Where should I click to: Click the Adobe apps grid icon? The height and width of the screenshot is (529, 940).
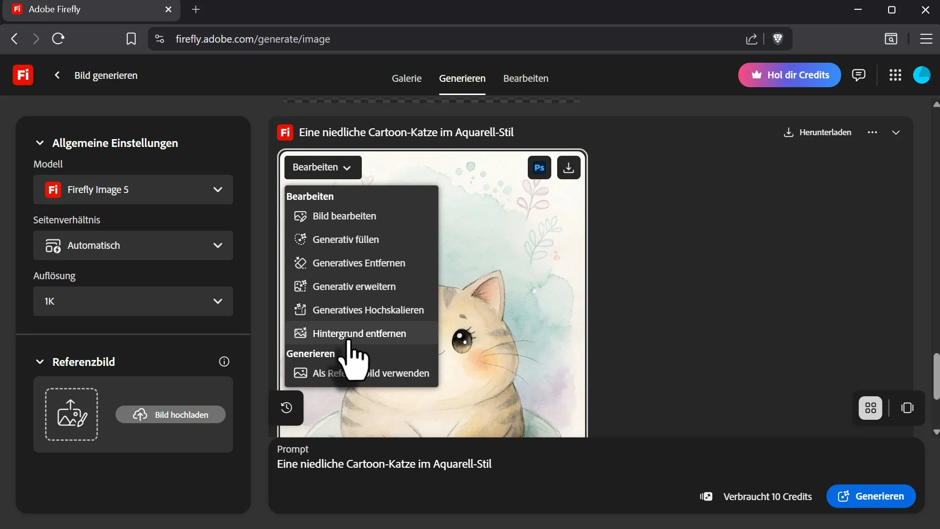(895, 75)
